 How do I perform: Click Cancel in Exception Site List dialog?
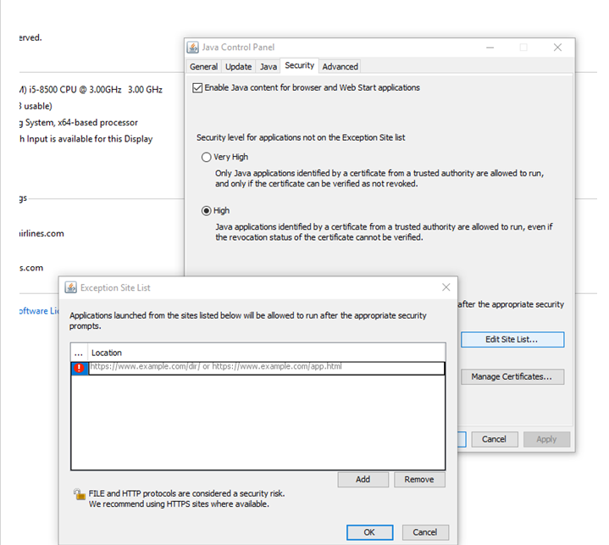click(x=425, y=532)
